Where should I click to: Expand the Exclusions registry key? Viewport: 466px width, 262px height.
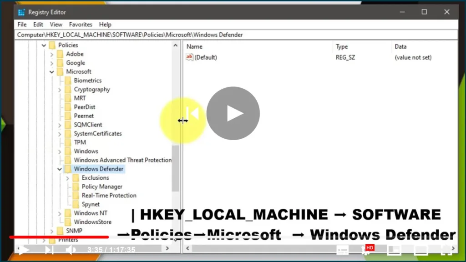(x=67, y=178)
